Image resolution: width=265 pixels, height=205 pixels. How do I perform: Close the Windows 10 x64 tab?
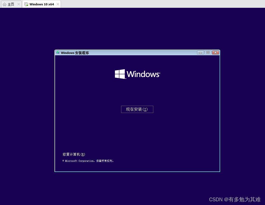(58, 4)
